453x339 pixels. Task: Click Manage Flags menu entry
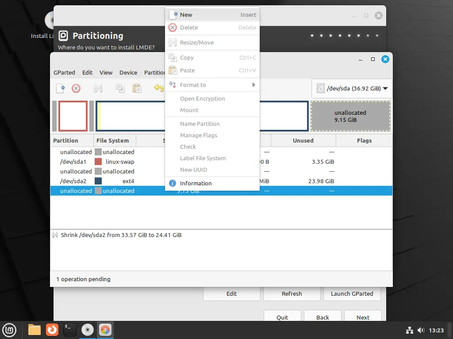tap(212, 135)
